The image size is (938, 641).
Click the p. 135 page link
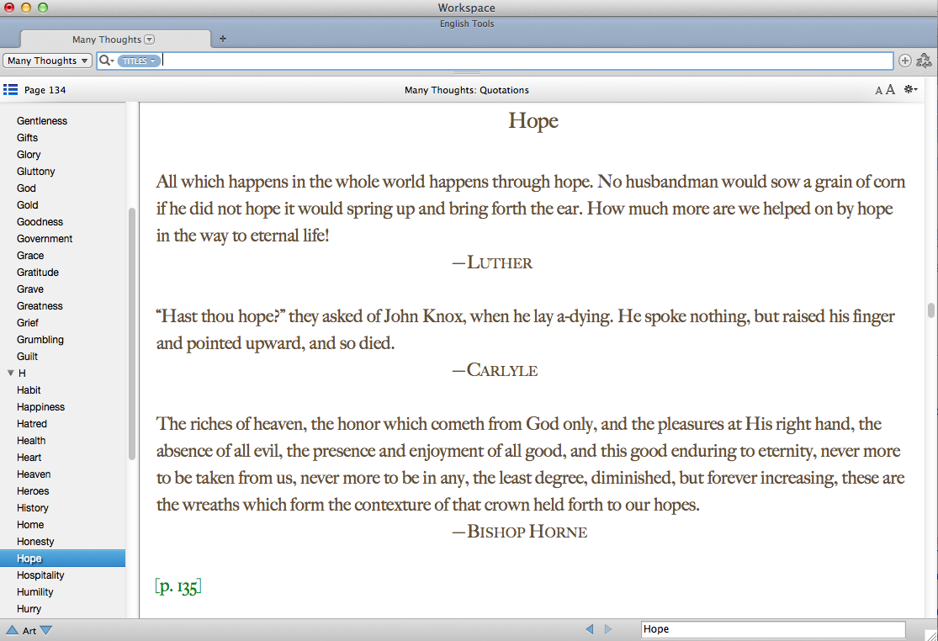tap(178, 586)
